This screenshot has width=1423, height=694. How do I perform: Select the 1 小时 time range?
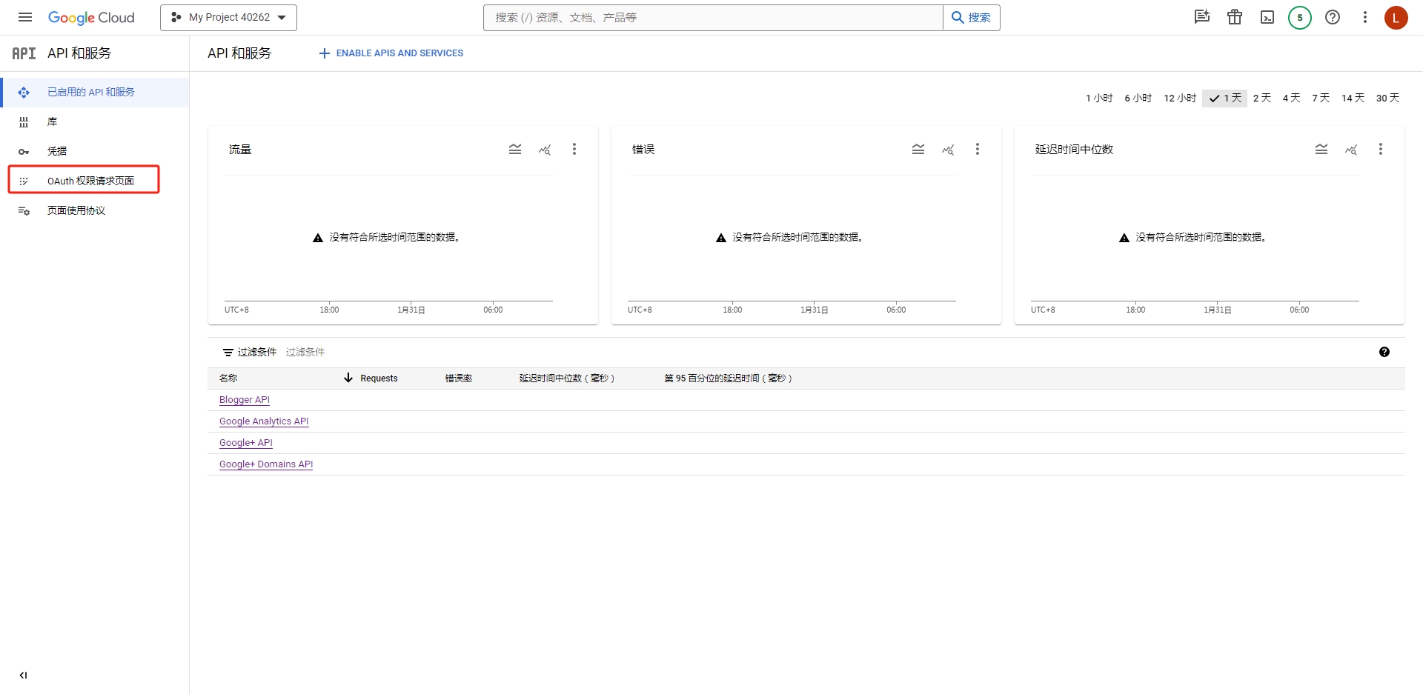(x=1099, y=98)
